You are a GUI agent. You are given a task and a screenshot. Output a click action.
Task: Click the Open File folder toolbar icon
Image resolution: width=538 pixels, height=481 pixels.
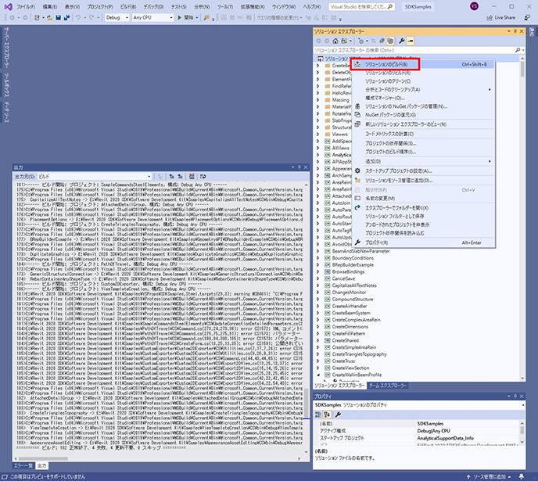(50, 17)
